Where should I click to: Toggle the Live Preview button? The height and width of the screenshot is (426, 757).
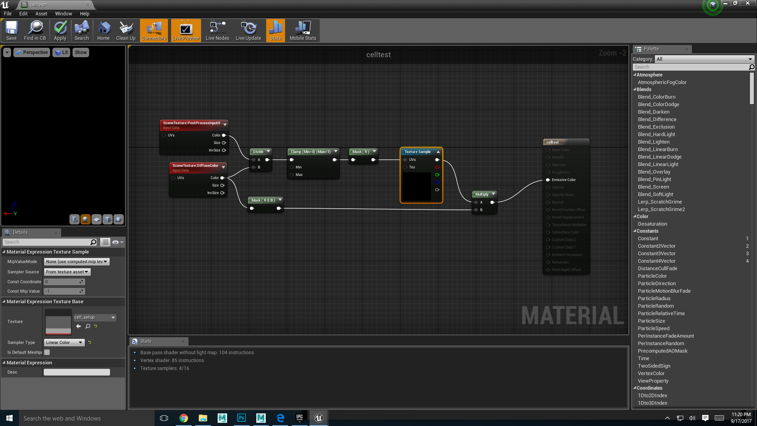(186, 30)
